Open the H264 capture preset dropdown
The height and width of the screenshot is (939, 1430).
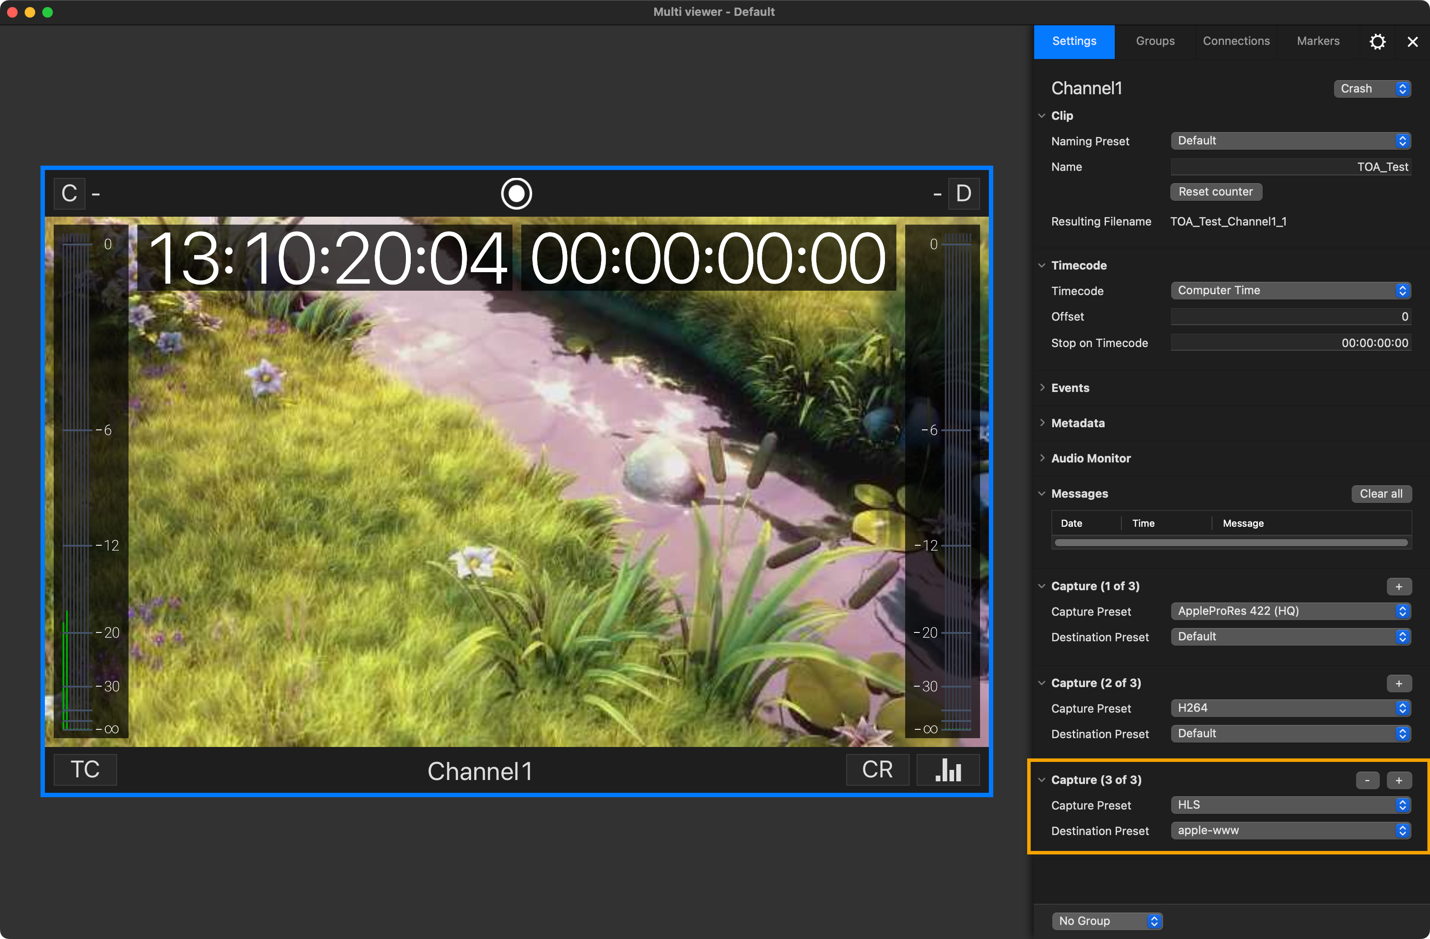(1290, 708)
